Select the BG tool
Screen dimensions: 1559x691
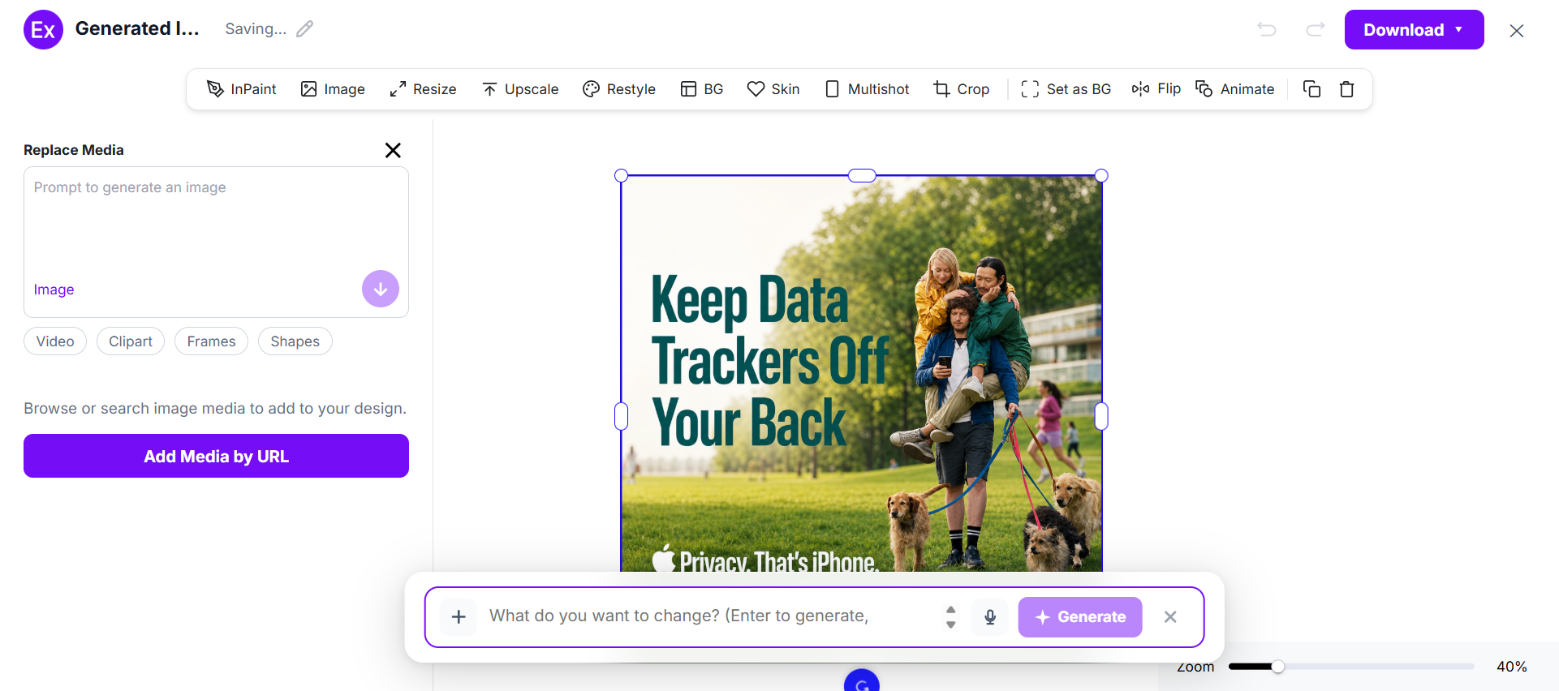click(x=702, y=89)
